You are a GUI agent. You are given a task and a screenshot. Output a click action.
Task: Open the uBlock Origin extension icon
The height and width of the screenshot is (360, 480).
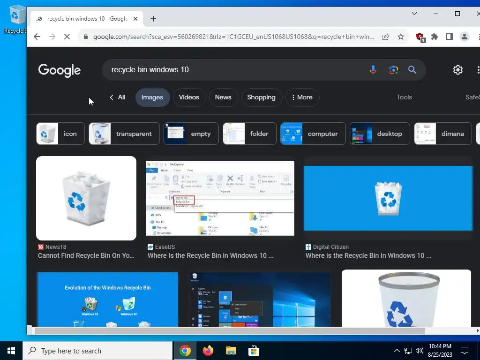[x=420, y=37]
